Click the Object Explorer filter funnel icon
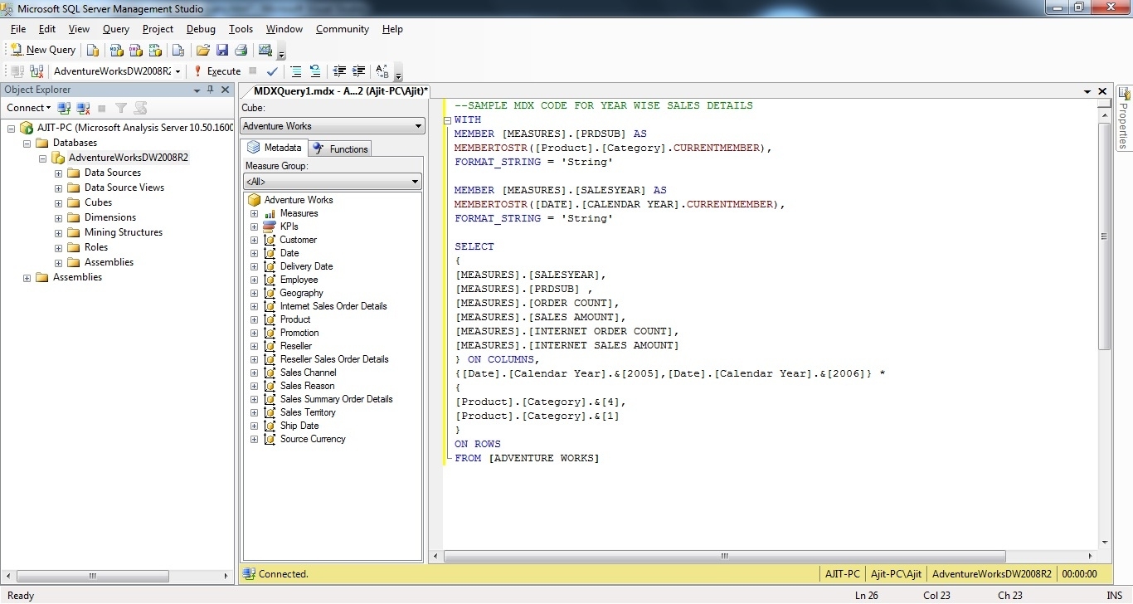 click(121, 108)
